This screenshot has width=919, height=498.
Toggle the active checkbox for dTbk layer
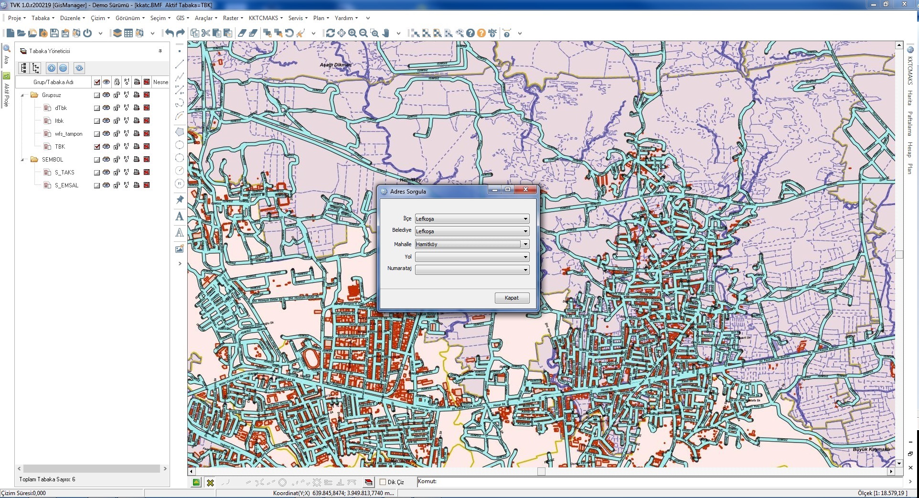[x=97, y=108]
